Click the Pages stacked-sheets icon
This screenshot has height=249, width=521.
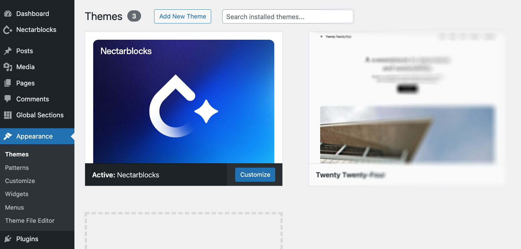tap(8, 83)
